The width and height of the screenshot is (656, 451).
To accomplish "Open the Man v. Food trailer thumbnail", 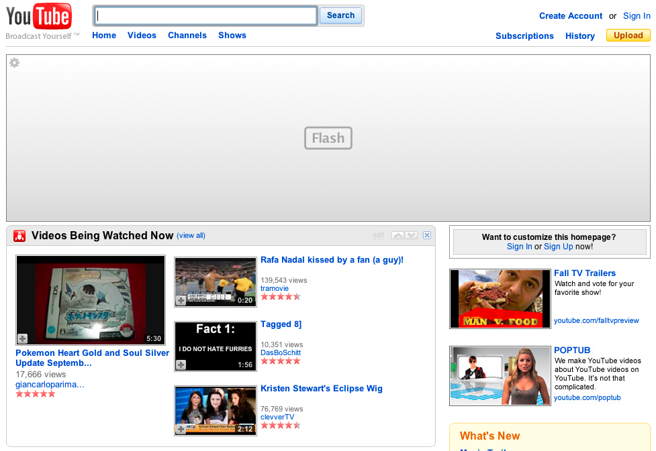I will tap(500, 299).
